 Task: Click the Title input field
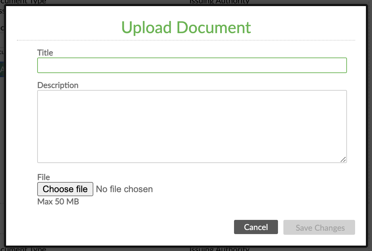click(192, 65)
